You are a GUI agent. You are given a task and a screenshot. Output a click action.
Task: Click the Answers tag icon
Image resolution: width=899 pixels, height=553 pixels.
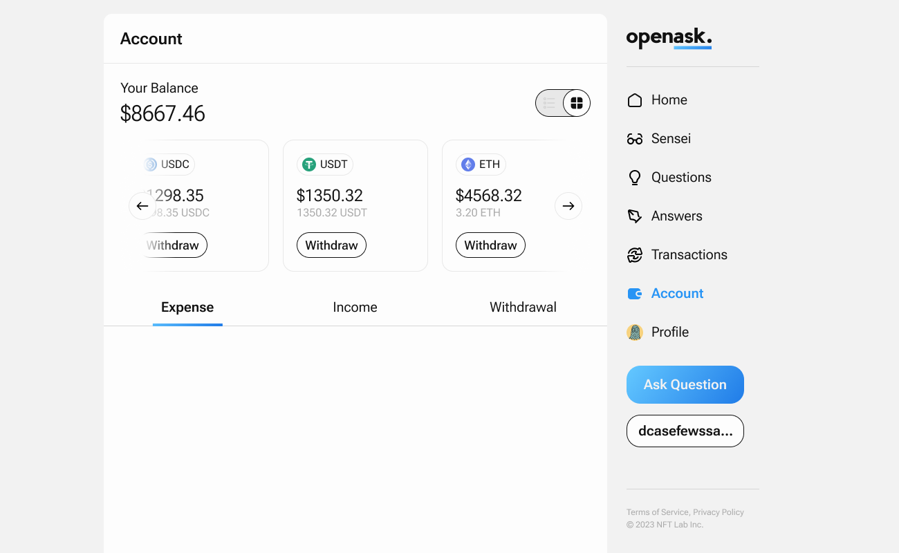(634, 216)
